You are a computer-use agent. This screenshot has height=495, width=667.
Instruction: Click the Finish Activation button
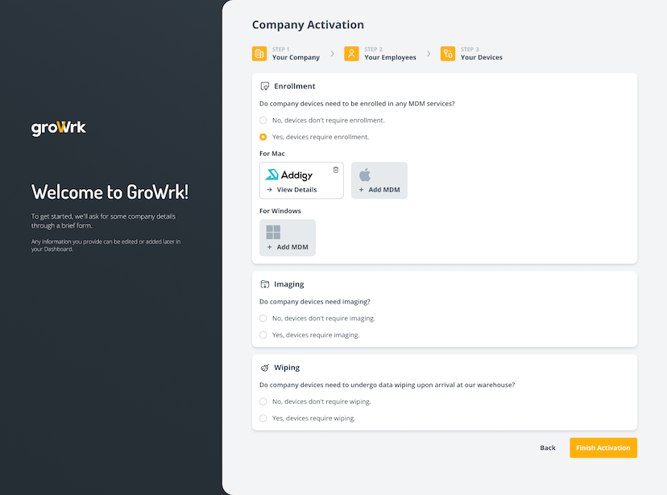click(603, 448)
